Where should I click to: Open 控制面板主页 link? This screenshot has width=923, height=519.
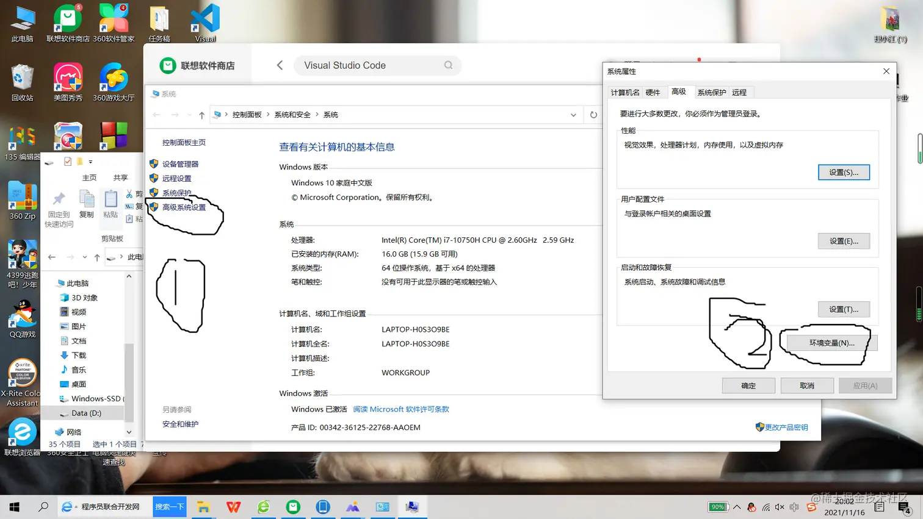point(184,143)
